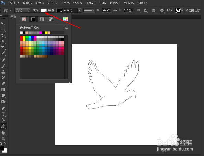Image resolution: width=204 pixels, height=156 pixels.
Task: Select the Eyedropper tool
Action: click(x=3, y=53)
